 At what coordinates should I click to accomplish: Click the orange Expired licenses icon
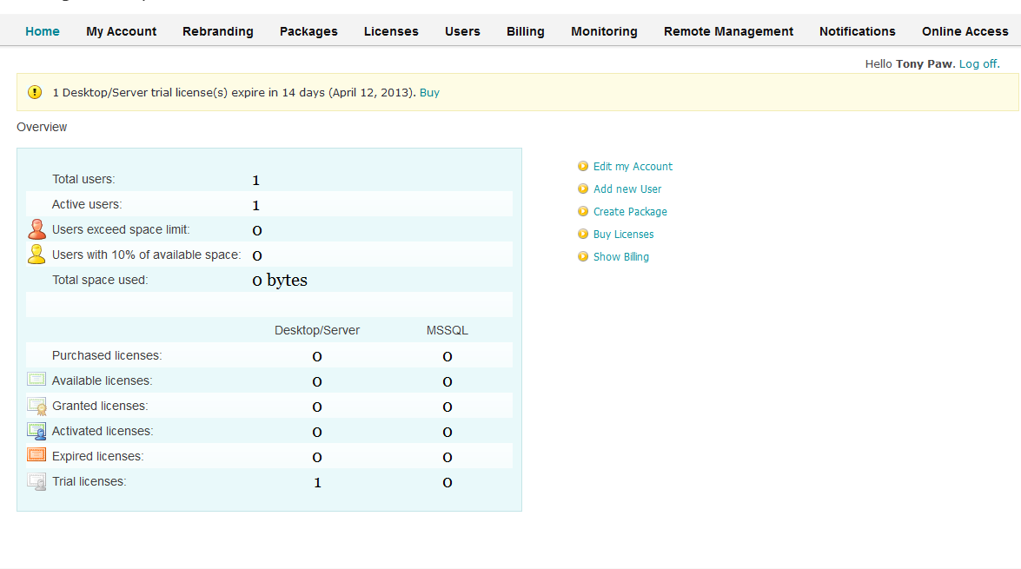tap(36, 455)
